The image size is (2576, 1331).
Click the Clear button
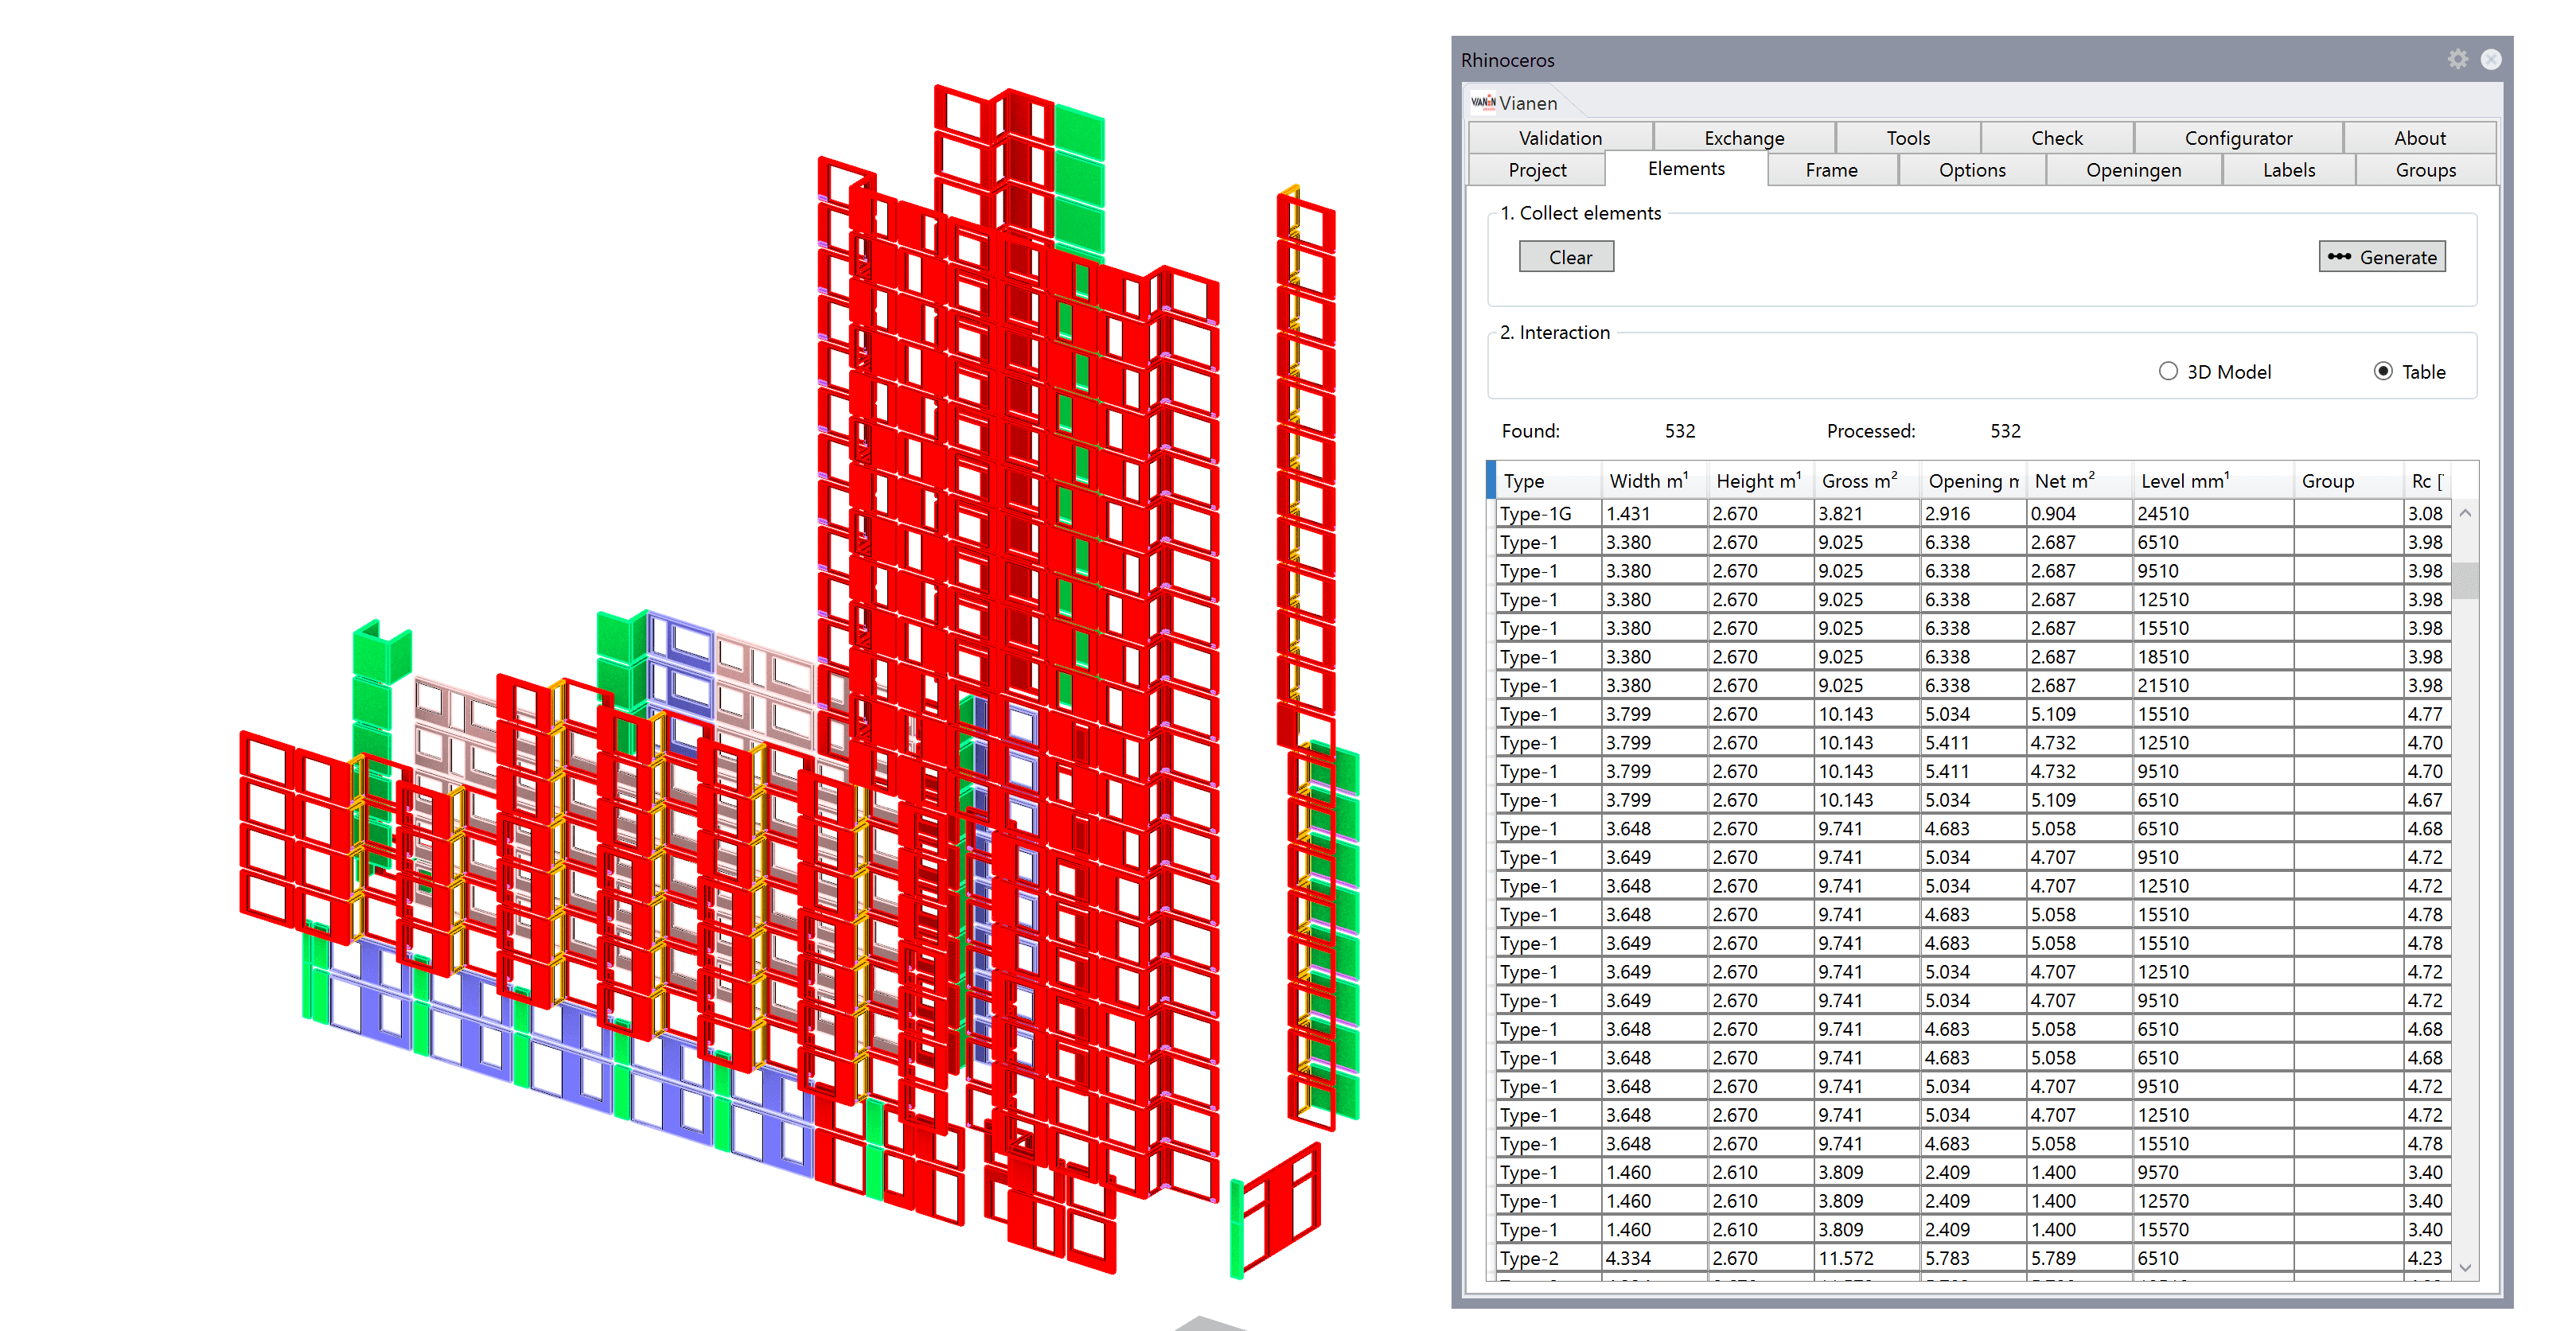[1566, 257]
